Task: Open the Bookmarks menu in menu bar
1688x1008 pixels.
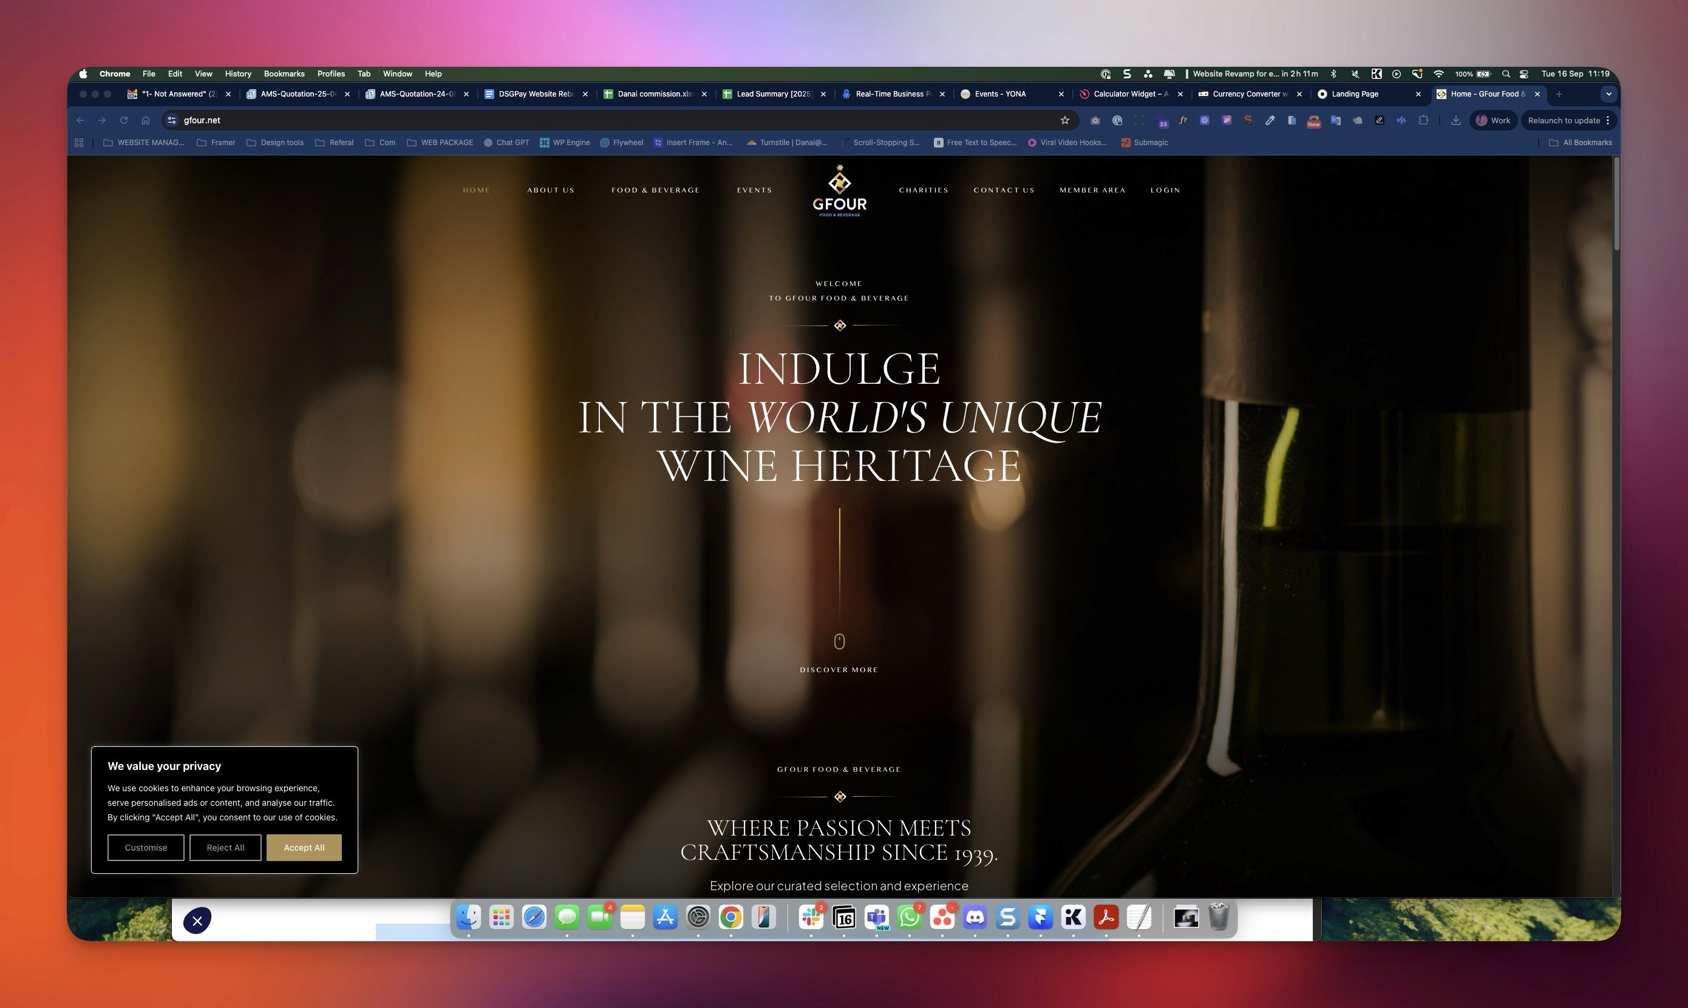Action: pyautogui.click(x=284, y=73)
